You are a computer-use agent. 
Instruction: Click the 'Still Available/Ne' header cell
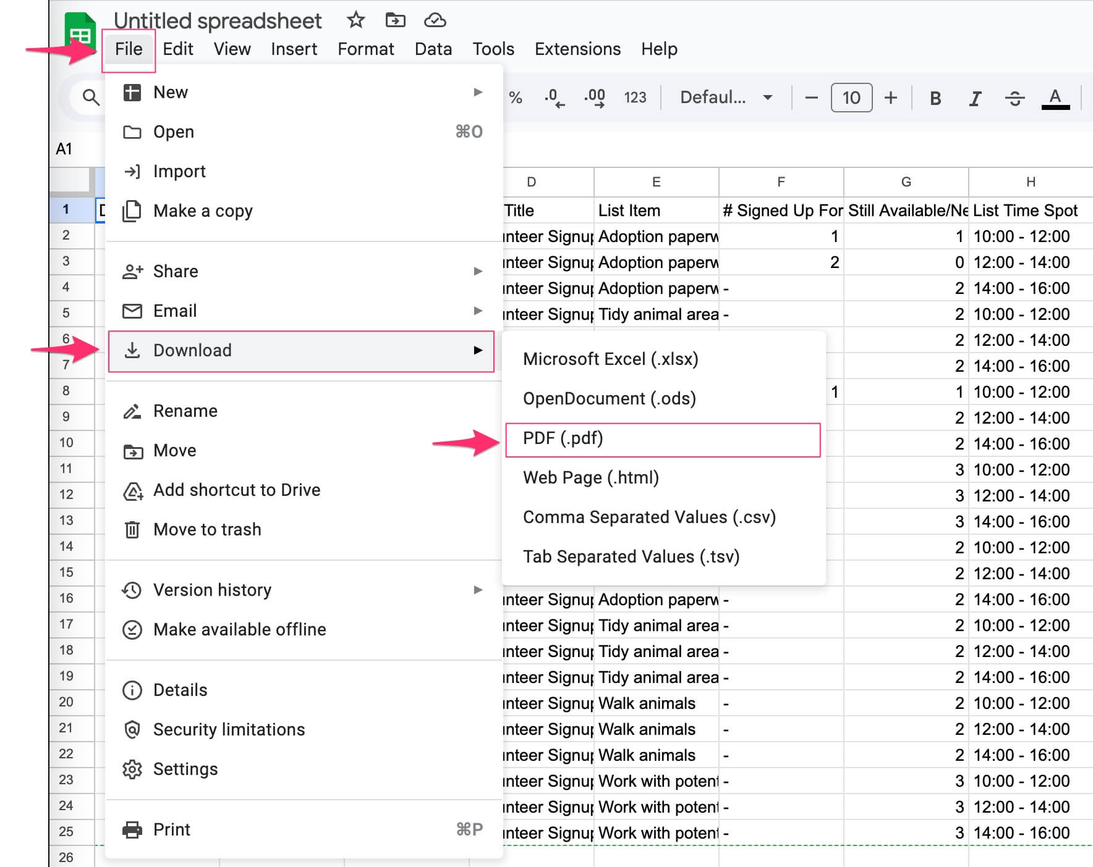pos(906,211)
